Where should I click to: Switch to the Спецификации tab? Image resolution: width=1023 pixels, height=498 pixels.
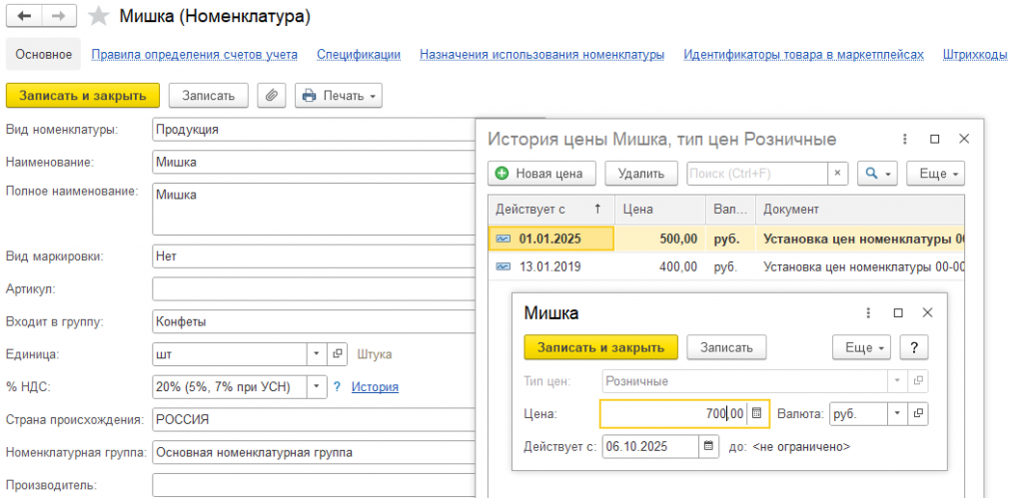(359, 55)
